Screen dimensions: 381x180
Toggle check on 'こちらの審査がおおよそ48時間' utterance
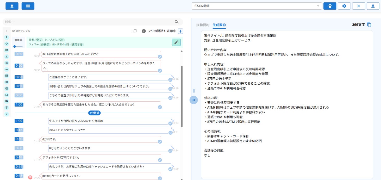[170, 98]
